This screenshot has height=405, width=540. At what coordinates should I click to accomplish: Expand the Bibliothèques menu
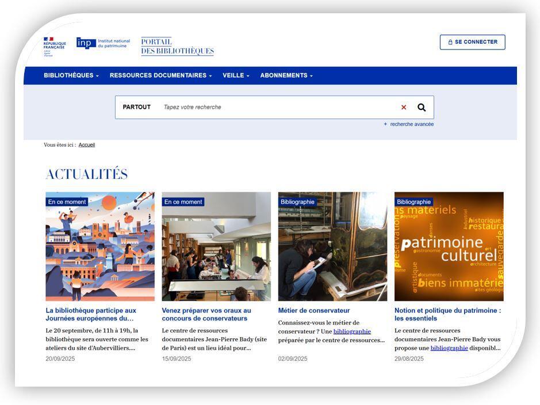(x=71, y=75)
